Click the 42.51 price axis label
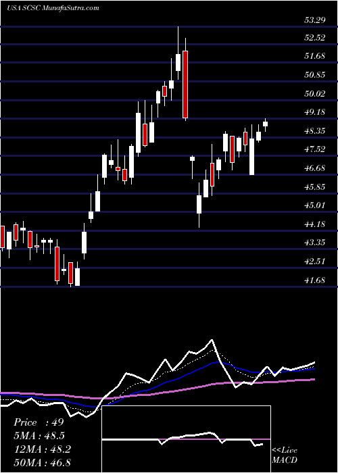Image resolution: width=338 pixels, height=473 pixels. pyautogui.click(x=316, y=261)
